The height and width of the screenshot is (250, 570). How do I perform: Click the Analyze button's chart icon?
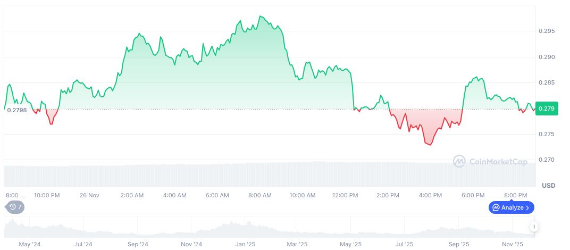point(496,207)
